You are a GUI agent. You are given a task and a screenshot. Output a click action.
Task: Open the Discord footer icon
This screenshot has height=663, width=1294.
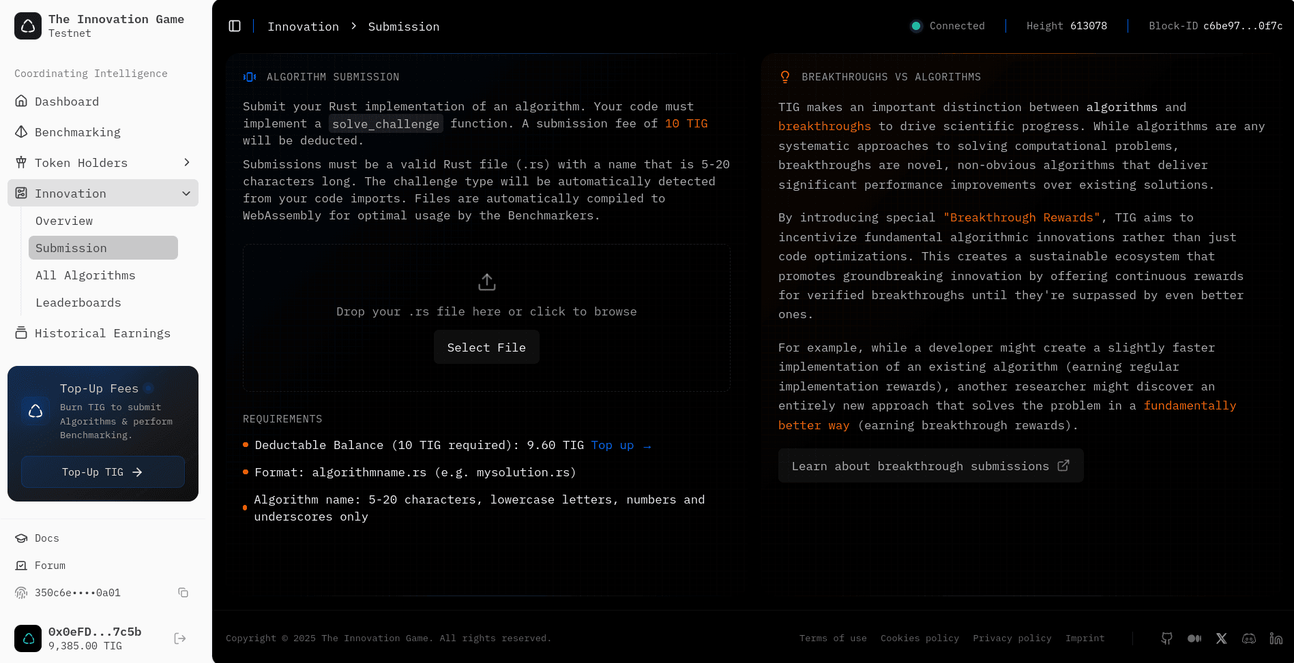click(x=1248, y=638)
